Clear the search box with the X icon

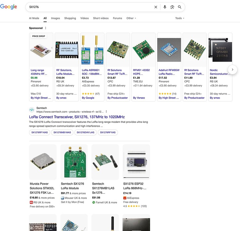point(156,7)
